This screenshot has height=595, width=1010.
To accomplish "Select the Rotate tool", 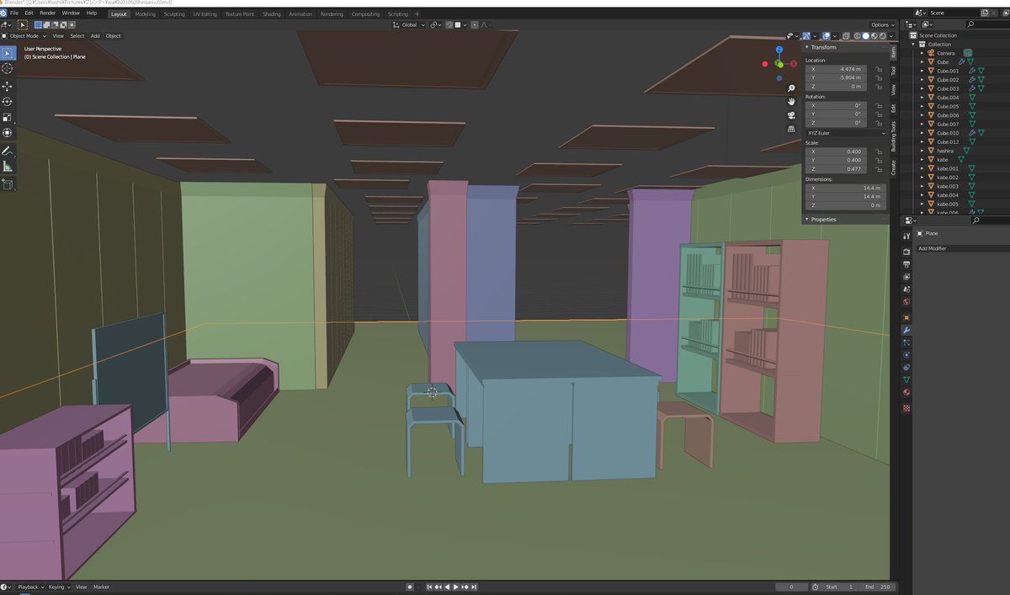I will pos(8,102).
